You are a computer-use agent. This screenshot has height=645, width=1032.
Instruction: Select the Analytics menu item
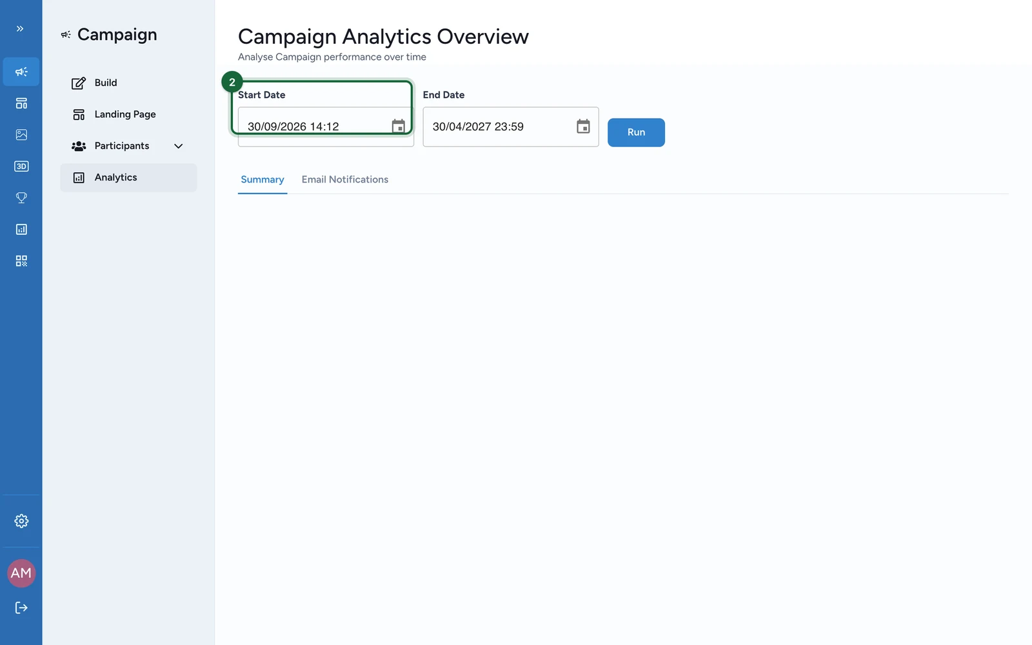pyautogui.click(x=128, y=177)
